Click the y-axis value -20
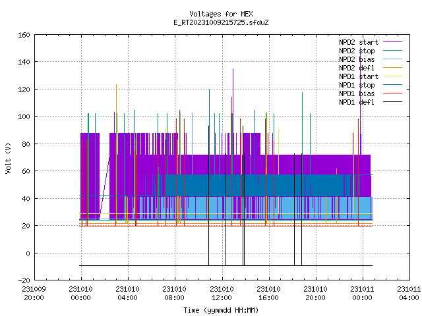This screenshot has width=422, height=316. point(24,280)
